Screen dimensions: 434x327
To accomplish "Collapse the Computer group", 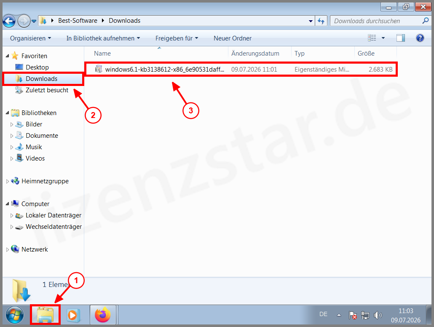I will (8, 204).
